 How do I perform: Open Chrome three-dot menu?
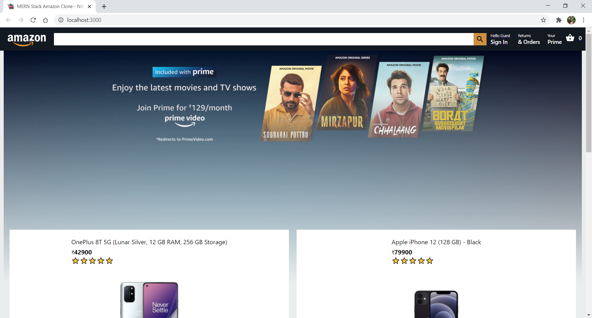[583, 20]
